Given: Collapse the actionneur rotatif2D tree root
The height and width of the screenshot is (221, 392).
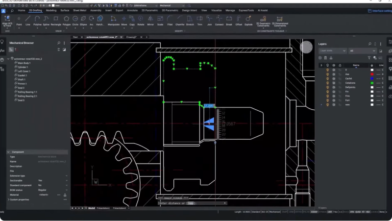Looking at the screenshot, I should coord(8,59).
